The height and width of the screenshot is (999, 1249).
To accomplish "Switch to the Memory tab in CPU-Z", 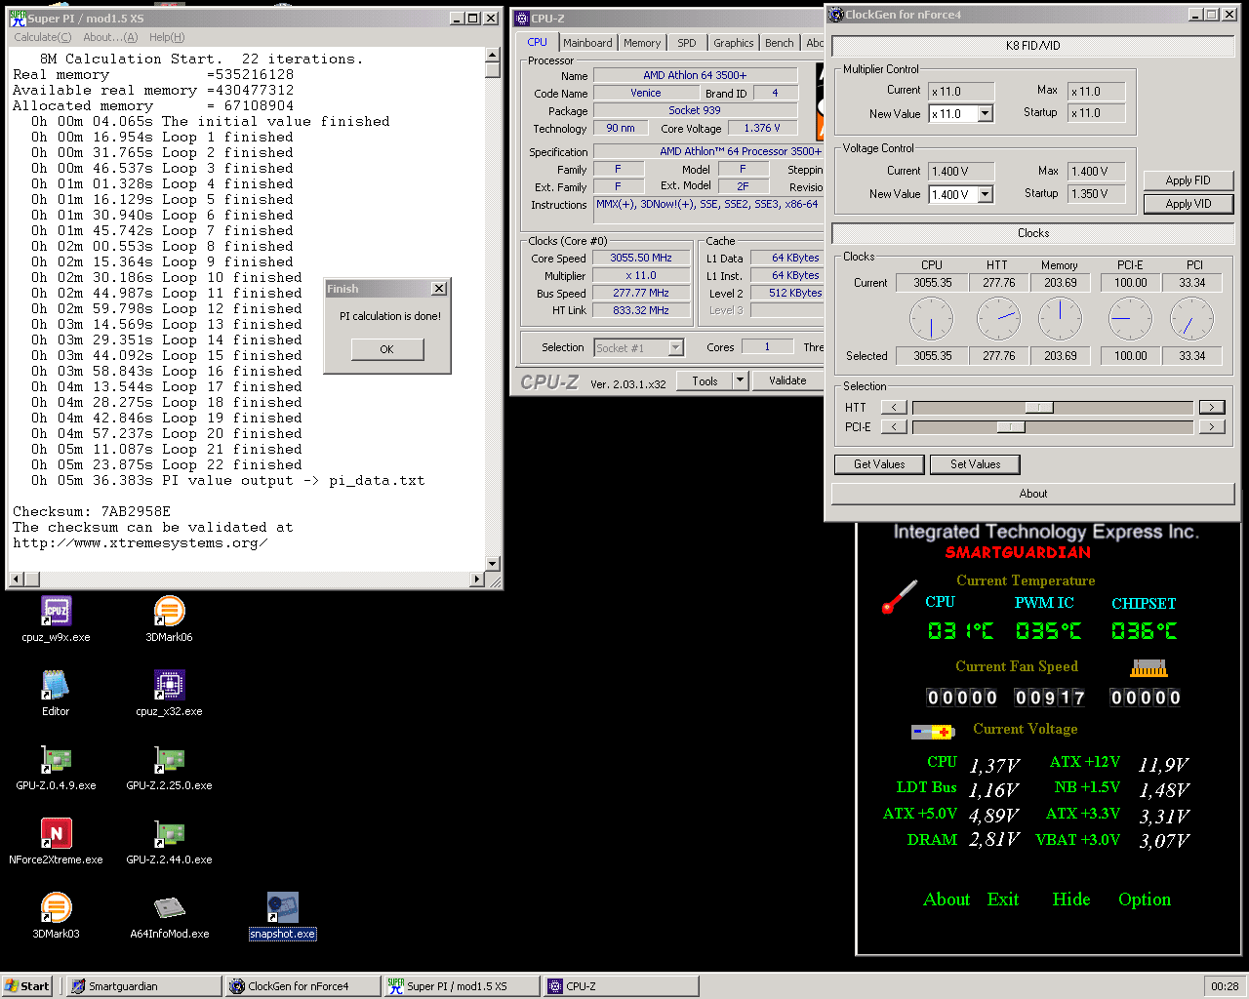I will [642, 43].
